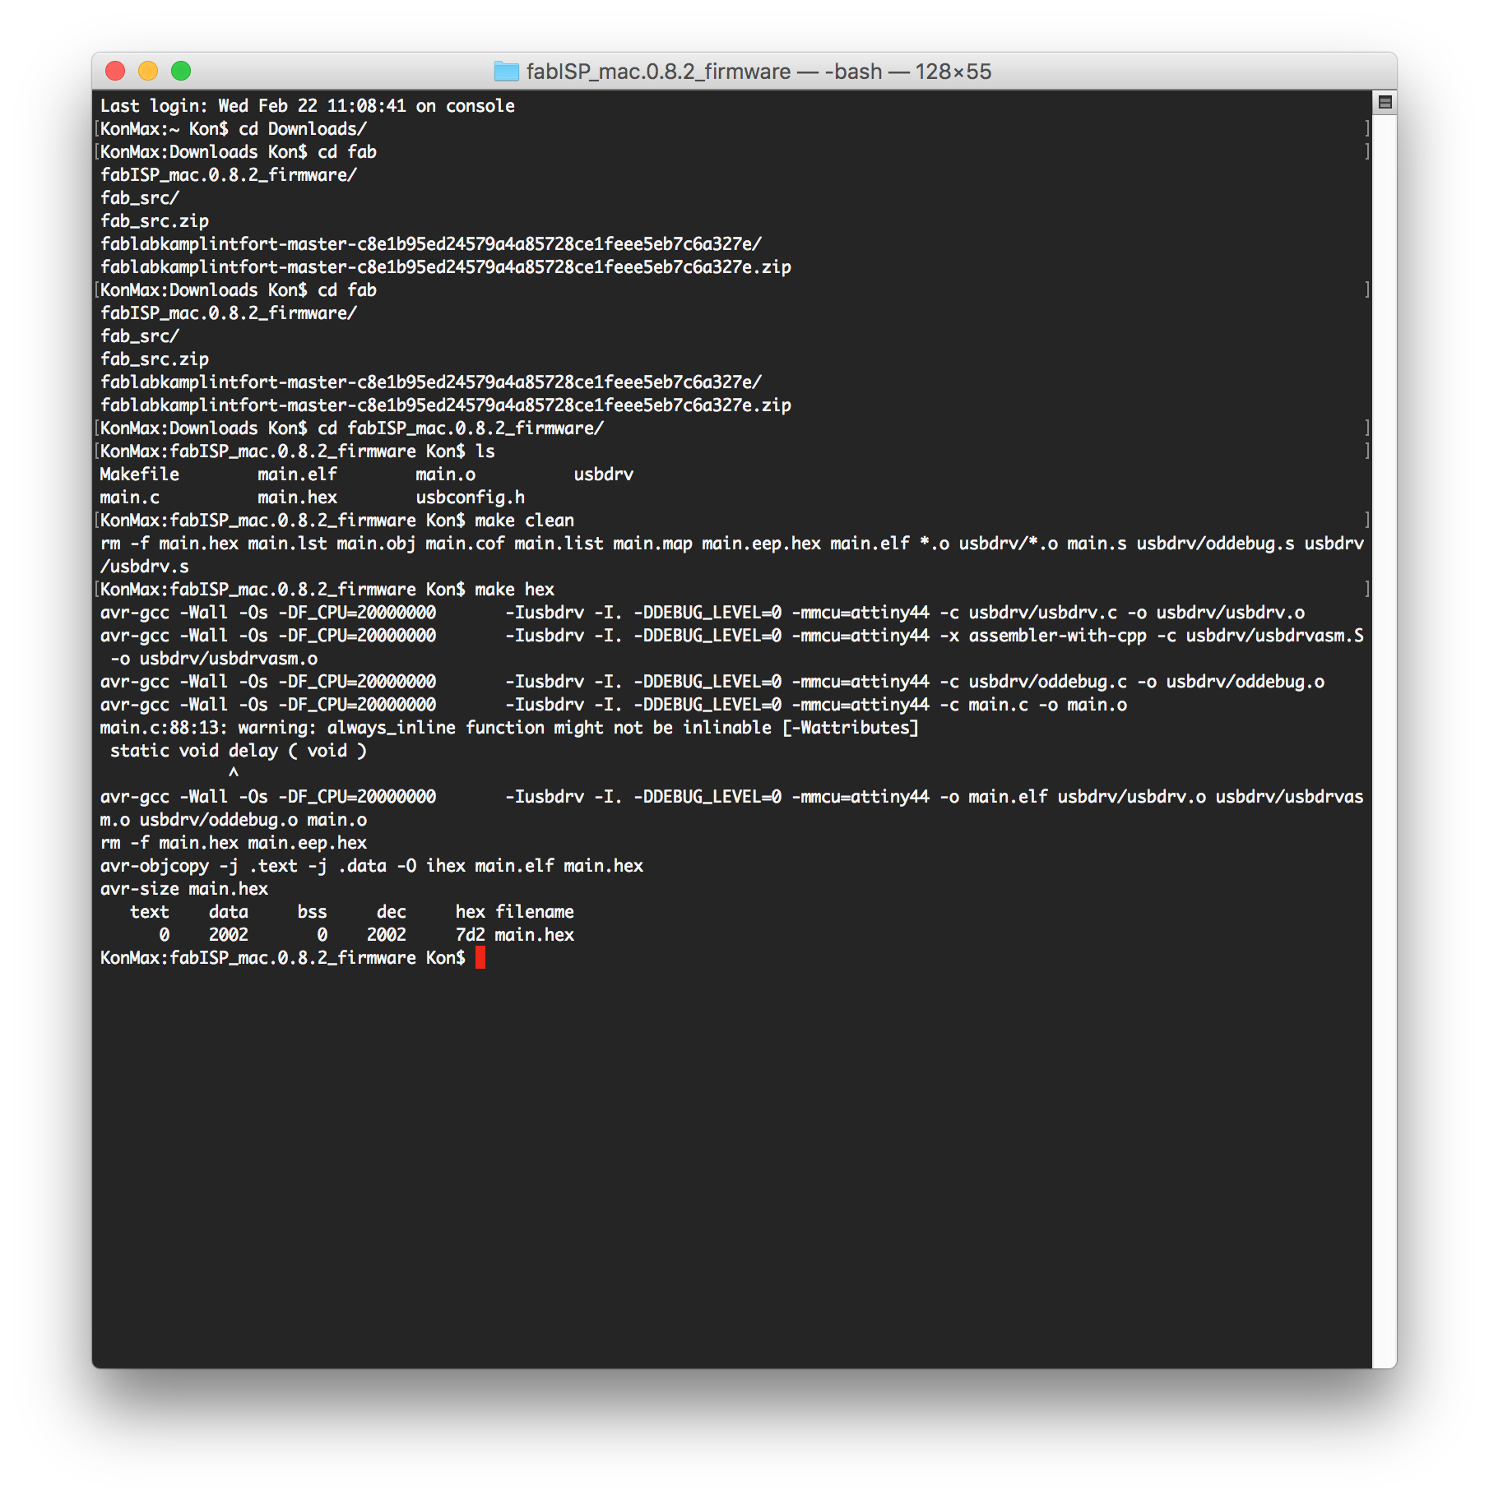Screen dimensions: 1489x1500
Task: Zoom the Terminal window with green button
Action: click(181, 72)
